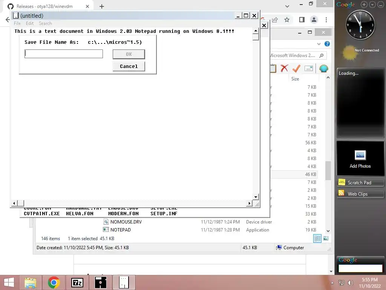Open 7-Zip from taskbar

[77, 282]
